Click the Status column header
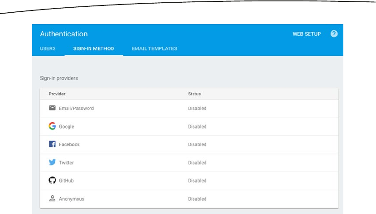This screenshot has width=376, height=214. (x=194, y=94)
